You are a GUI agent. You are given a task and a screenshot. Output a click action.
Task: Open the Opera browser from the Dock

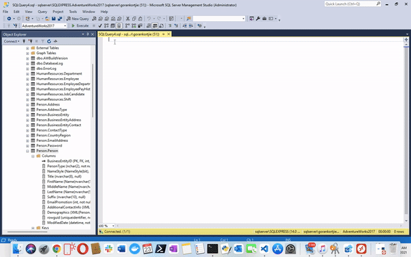(x=83, y=249)
